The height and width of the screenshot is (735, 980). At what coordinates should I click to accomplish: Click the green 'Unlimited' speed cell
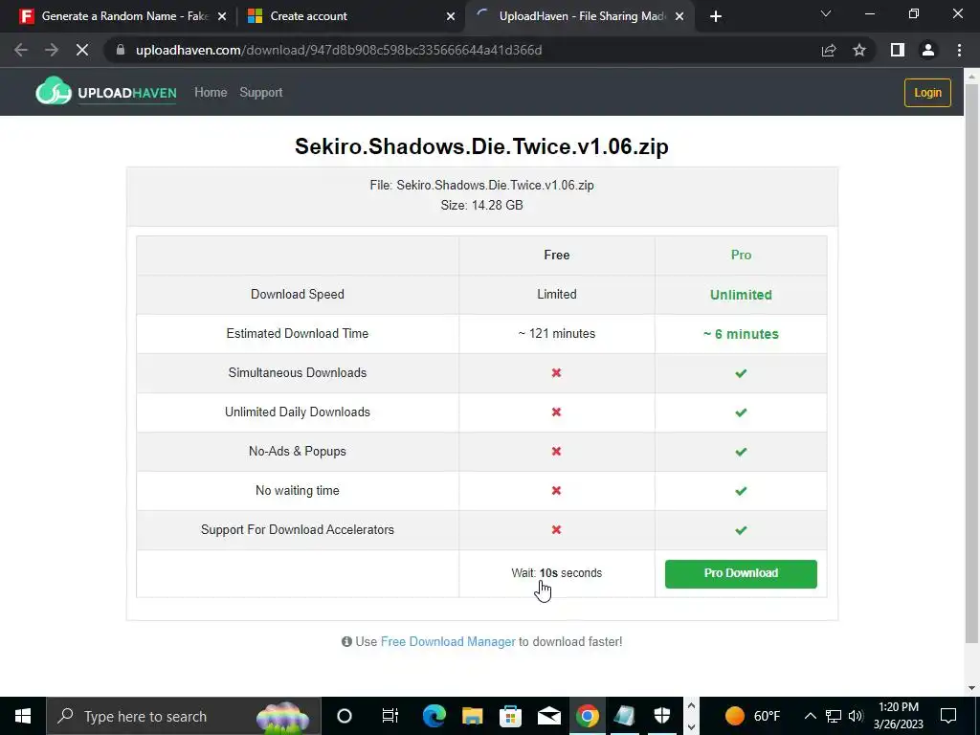tap(741, 295)
